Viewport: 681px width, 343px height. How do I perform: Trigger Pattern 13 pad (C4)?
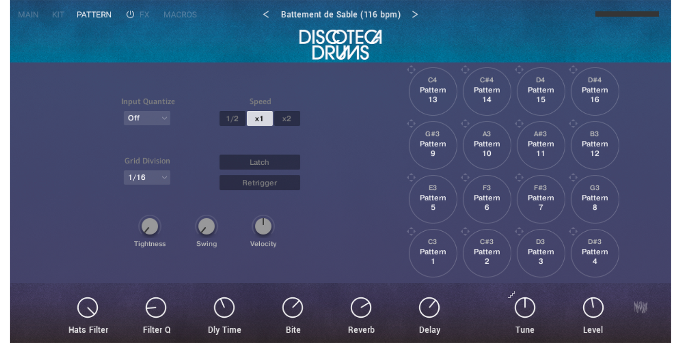pyautogui.click(x=433, y=91)
